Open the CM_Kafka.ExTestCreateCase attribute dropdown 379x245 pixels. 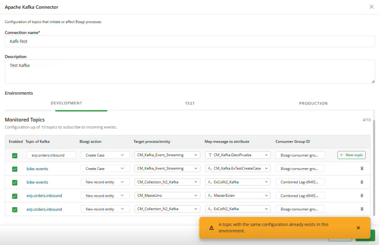(x=238, y=168)
